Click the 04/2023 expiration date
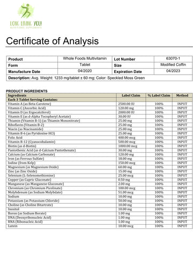The width and height of the screenshot is (193, 258). (x=173, y=71)
